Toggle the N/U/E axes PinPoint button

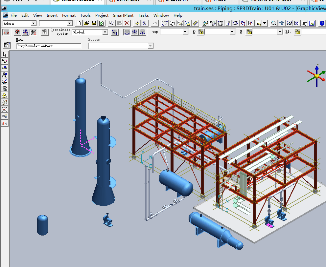point(25,32)
